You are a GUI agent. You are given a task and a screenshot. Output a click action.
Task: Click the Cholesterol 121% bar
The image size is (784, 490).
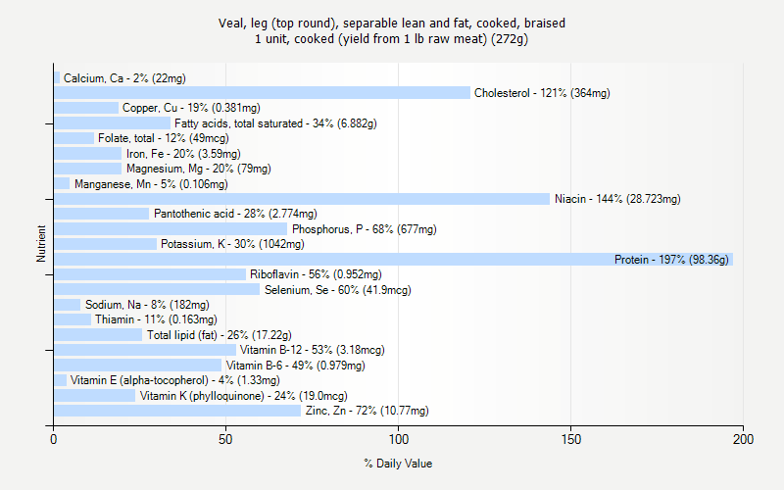pyautogui.click(x=262, y=92)
